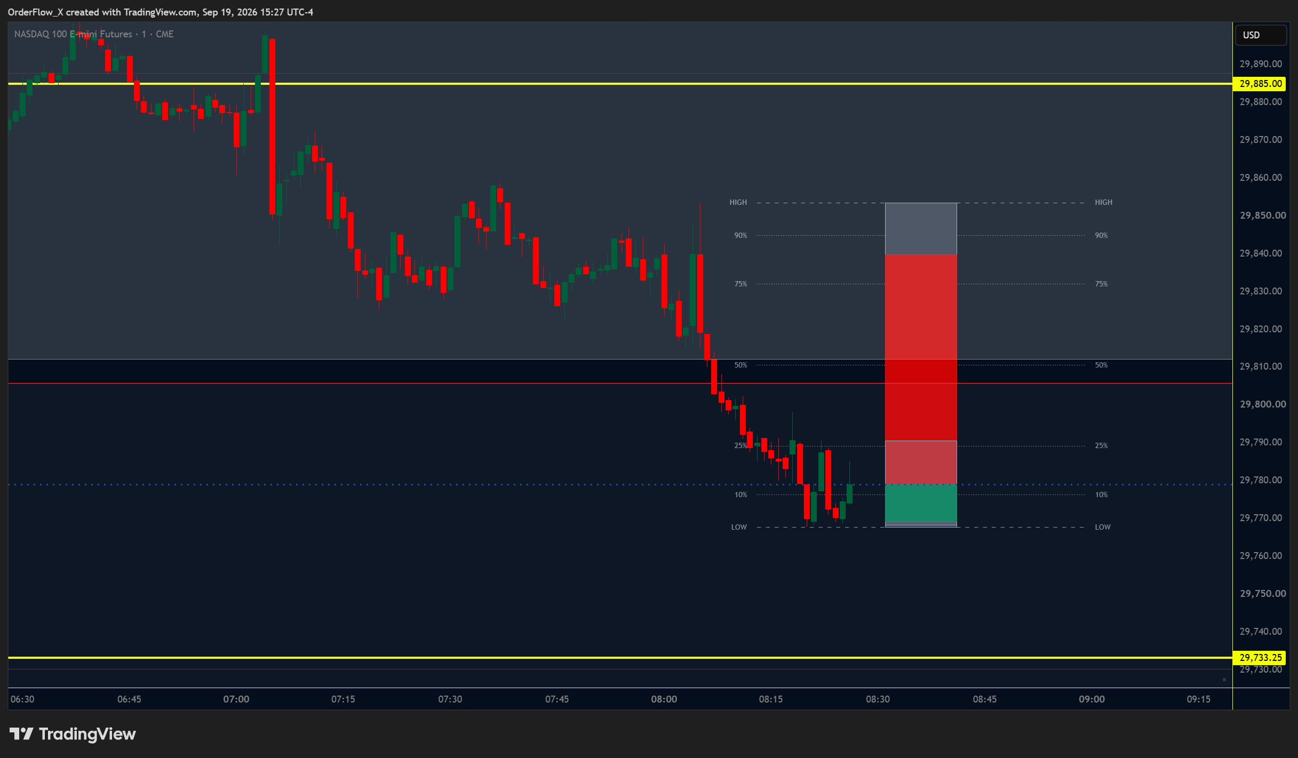Click the 06:45 time axis label
This screenshot has width=1298, height=758.
click(x=129, y=699)
